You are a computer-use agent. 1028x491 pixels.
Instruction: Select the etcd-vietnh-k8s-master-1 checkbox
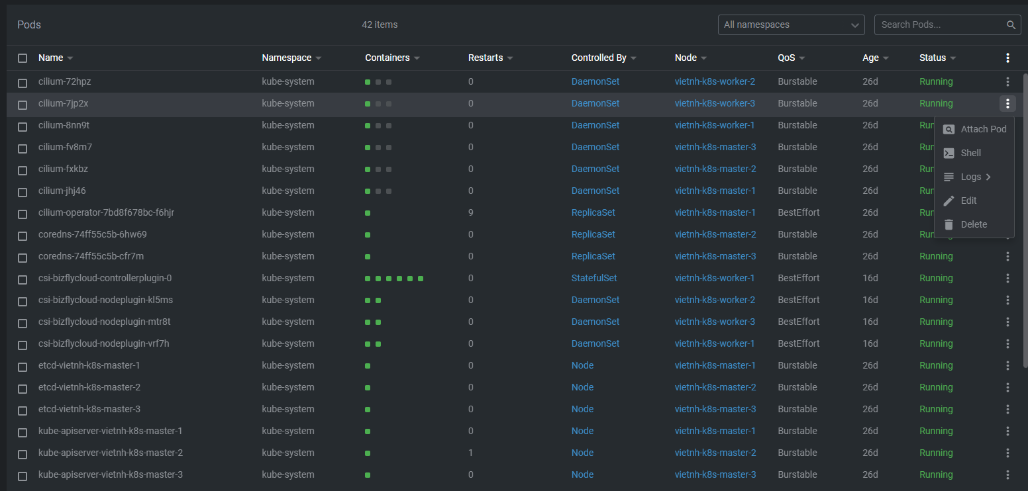coord(23,367)
